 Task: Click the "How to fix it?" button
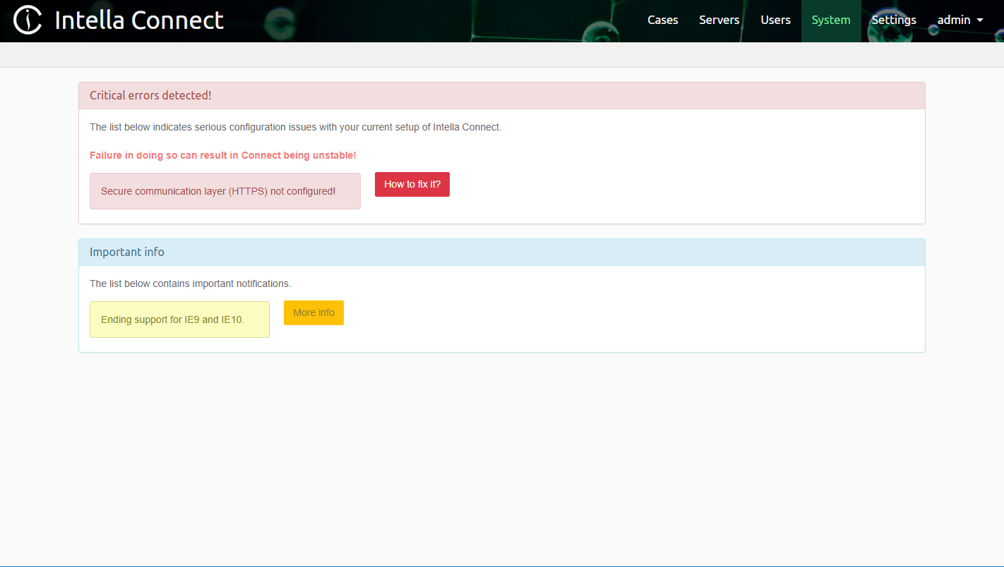[x=412, y=184]
